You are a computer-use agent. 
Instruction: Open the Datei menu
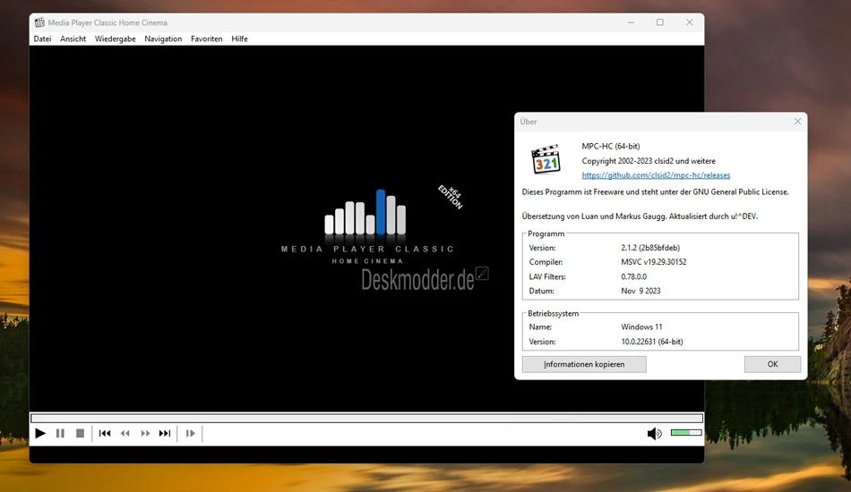pyautogui.click(x=42, y=38)
